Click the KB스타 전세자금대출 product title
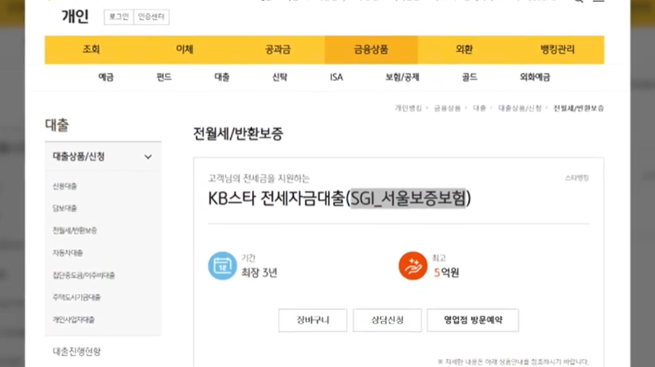The width and height of the screenshot is (655, 367). pyautogui.click(x=339, y=198)
